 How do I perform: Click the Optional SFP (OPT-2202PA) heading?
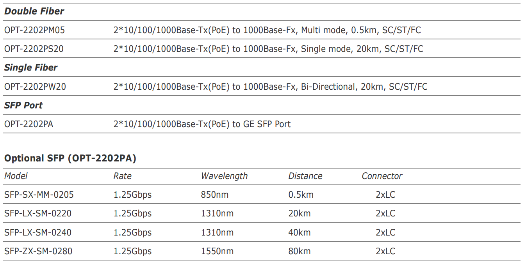pyautogui.click(x=70, y=158)
